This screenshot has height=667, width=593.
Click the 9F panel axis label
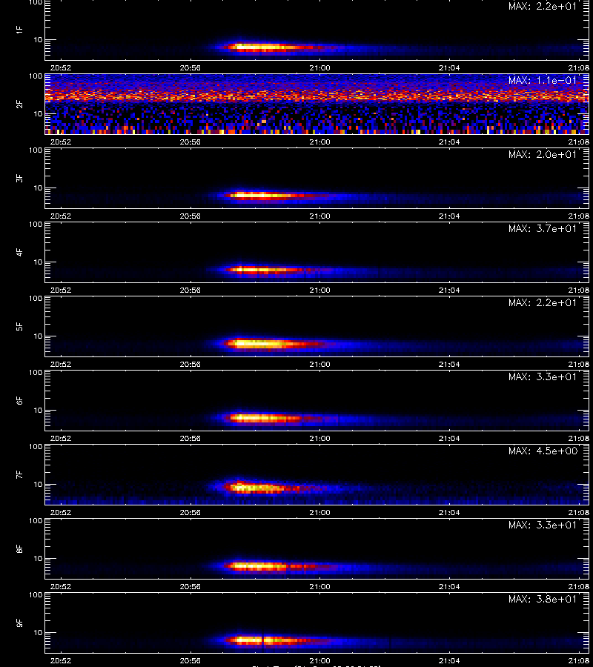pyautogui.click(x=19, y=623)
